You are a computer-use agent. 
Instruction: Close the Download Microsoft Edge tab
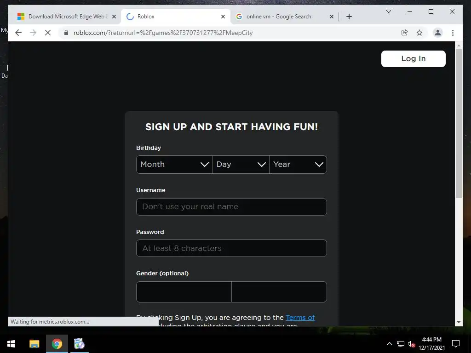coord(114,17)
